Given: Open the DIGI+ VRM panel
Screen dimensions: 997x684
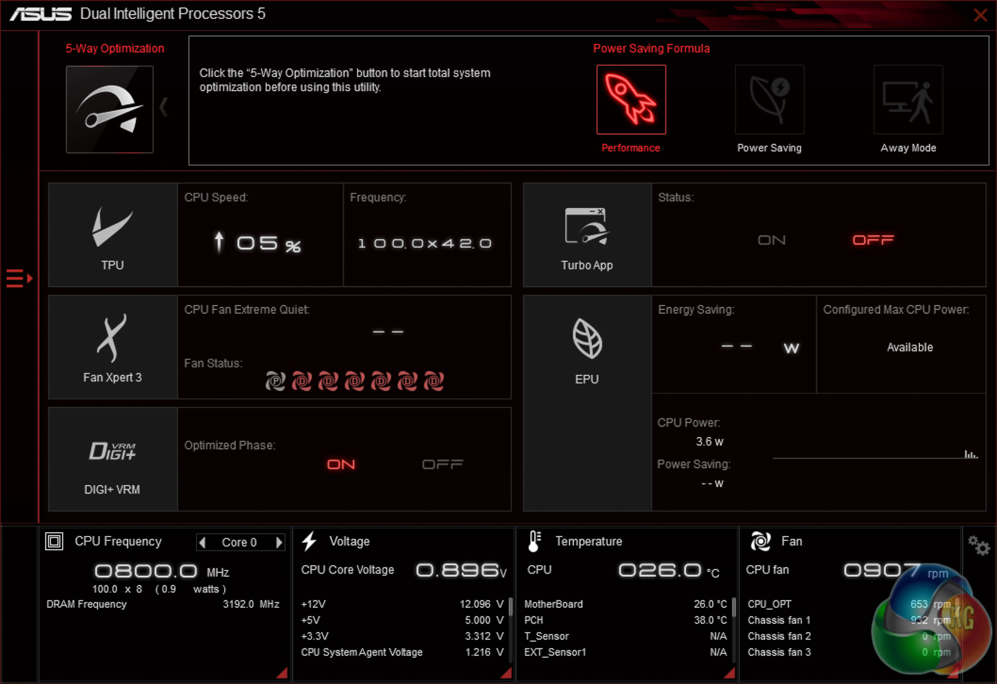Looking at the screenshot, I should (x=112, y=459).
